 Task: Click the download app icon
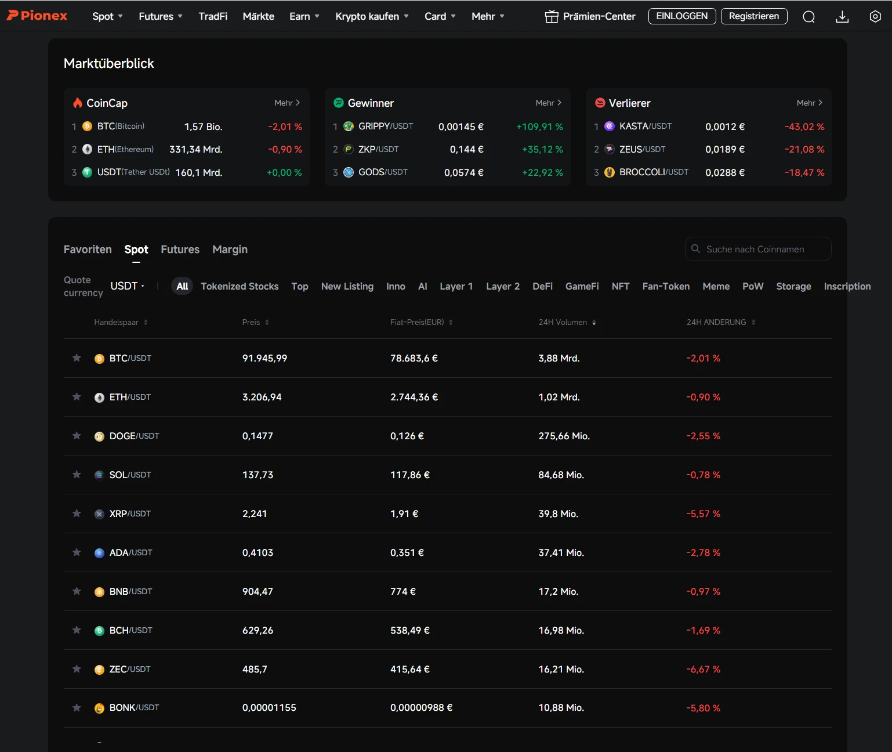click(842, 16)
